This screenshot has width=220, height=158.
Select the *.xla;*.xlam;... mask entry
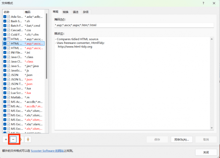tap(34, 124)
